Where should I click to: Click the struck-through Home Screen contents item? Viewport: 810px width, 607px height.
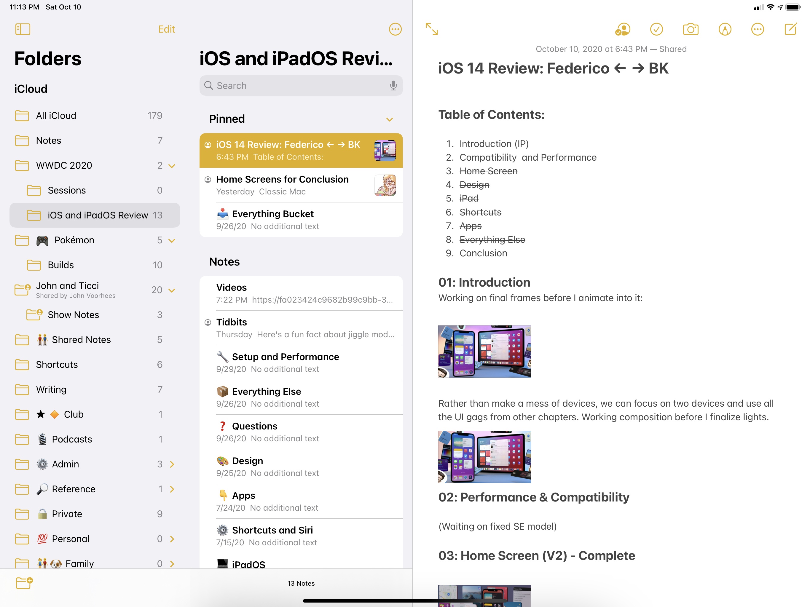point(489,171)
